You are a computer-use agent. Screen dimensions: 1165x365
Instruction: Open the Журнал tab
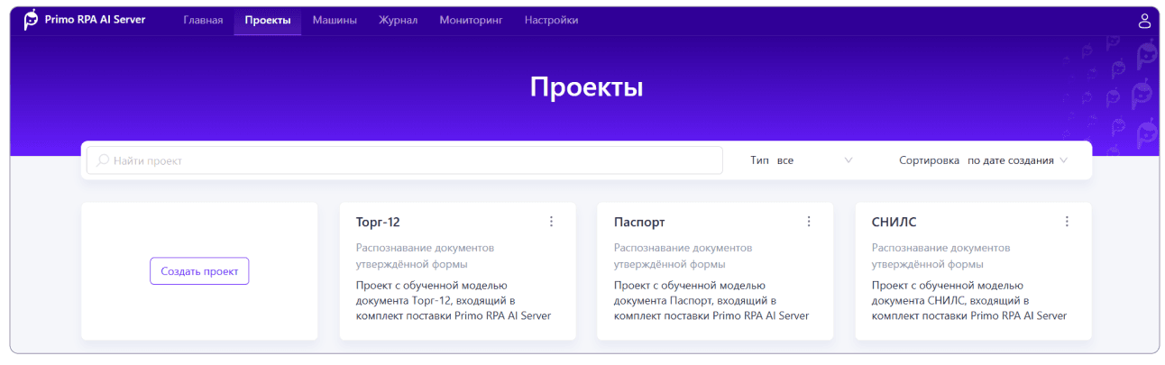(x=398, y=20)
